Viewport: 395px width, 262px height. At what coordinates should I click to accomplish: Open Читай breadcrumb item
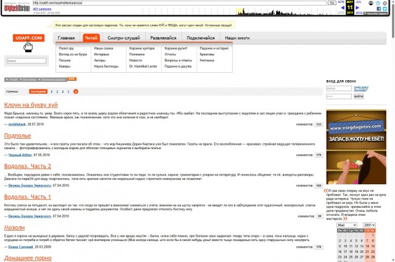pos(12,80)
